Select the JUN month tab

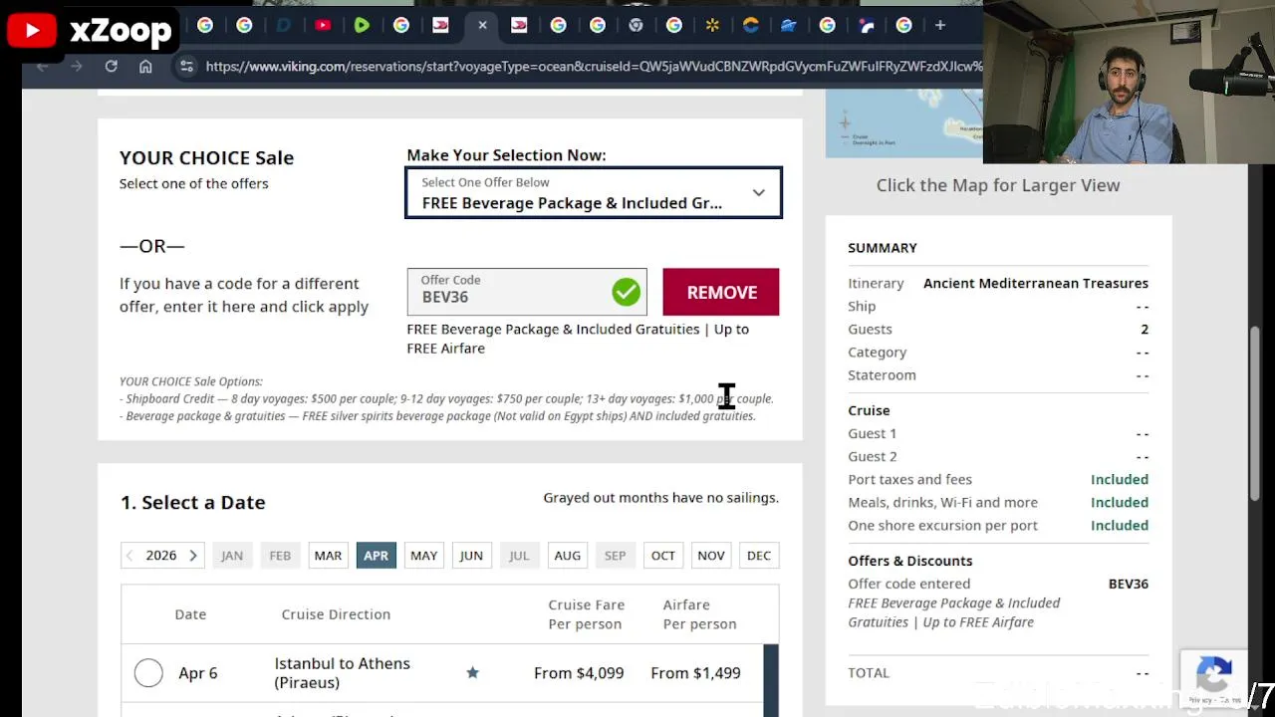click(471, 556)
